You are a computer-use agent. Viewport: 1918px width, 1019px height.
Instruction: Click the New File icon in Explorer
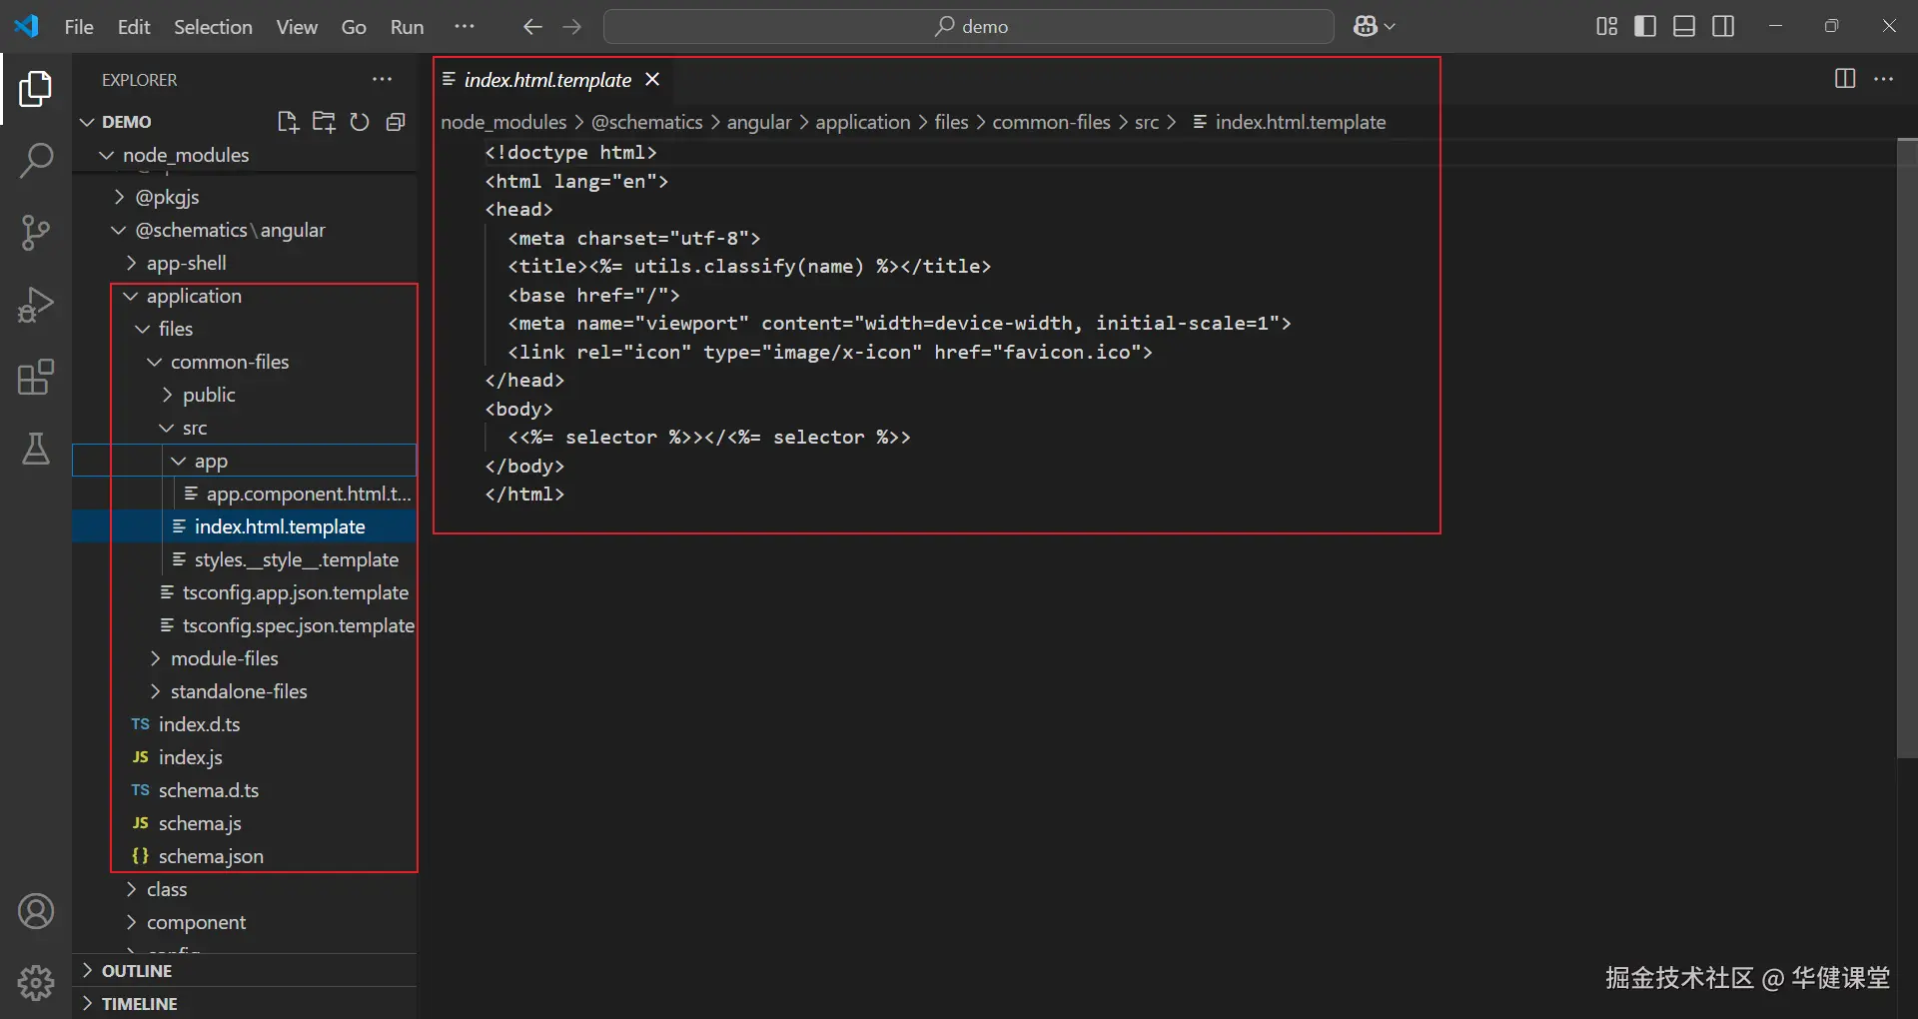click(x=288, y=122)
